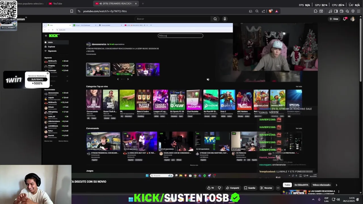Click the network icon in system tray
Image resolution: width=363 pixels, height=204 pixels.
(334, 199)
